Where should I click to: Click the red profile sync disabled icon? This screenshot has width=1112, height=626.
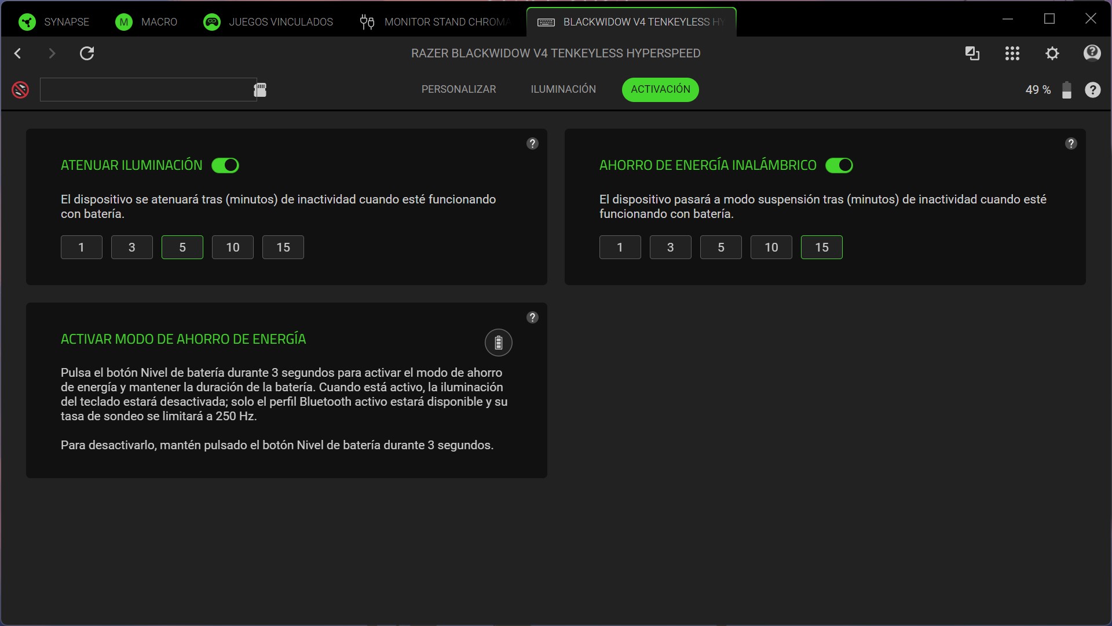tap(20, 90)
